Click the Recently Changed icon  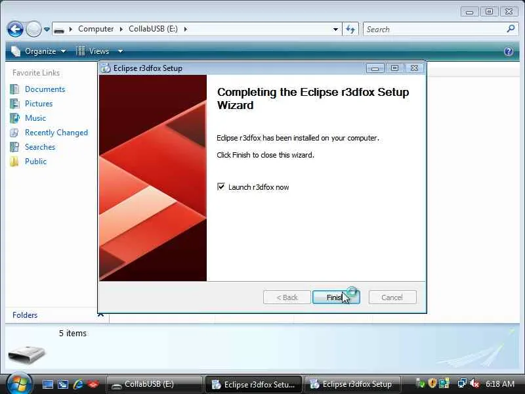click(x=14, y=133)
